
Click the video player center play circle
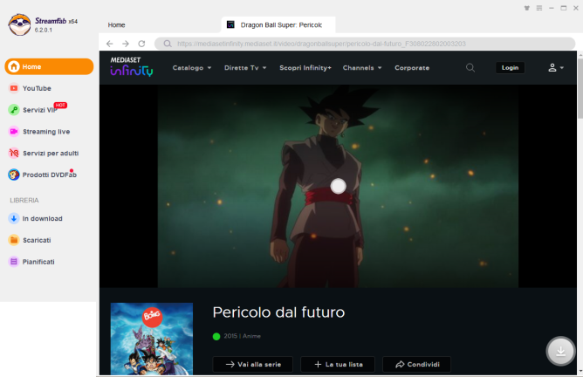339,186
